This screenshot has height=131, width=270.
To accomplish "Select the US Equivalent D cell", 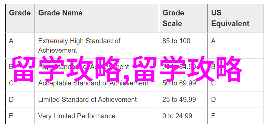I will tap(236, 100).
